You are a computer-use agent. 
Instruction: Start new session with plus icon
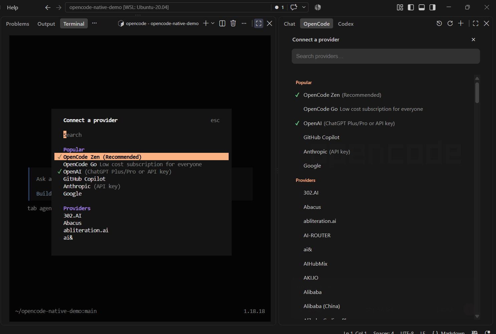[461, 23]
